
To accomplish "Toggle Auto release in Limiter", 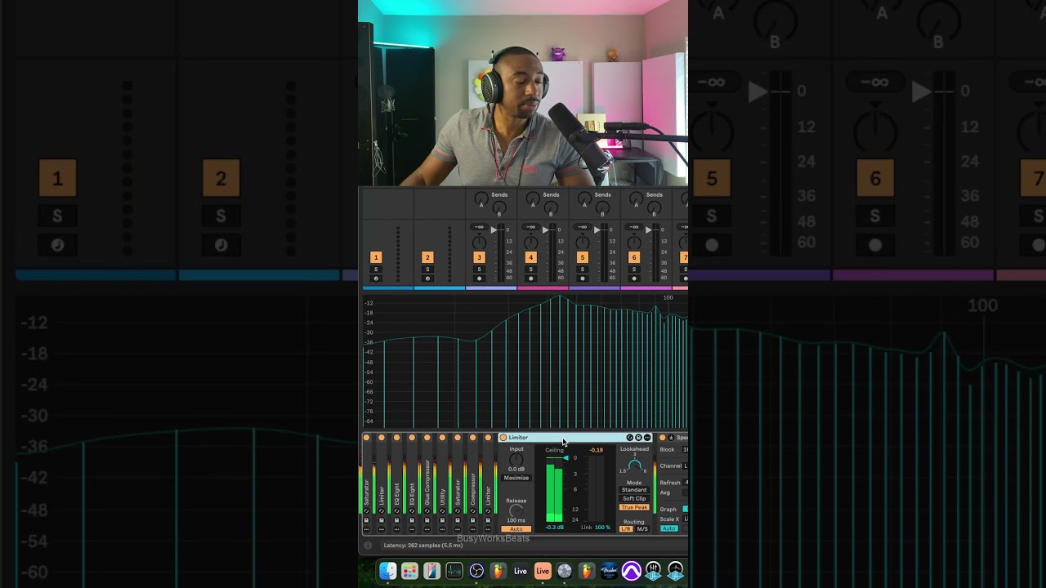I will pyautogui.click(x=516, y=529).
